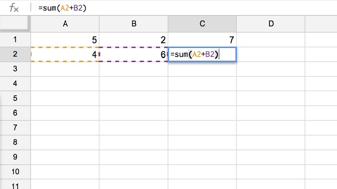Select the row 3 header

tap(15, 69)
